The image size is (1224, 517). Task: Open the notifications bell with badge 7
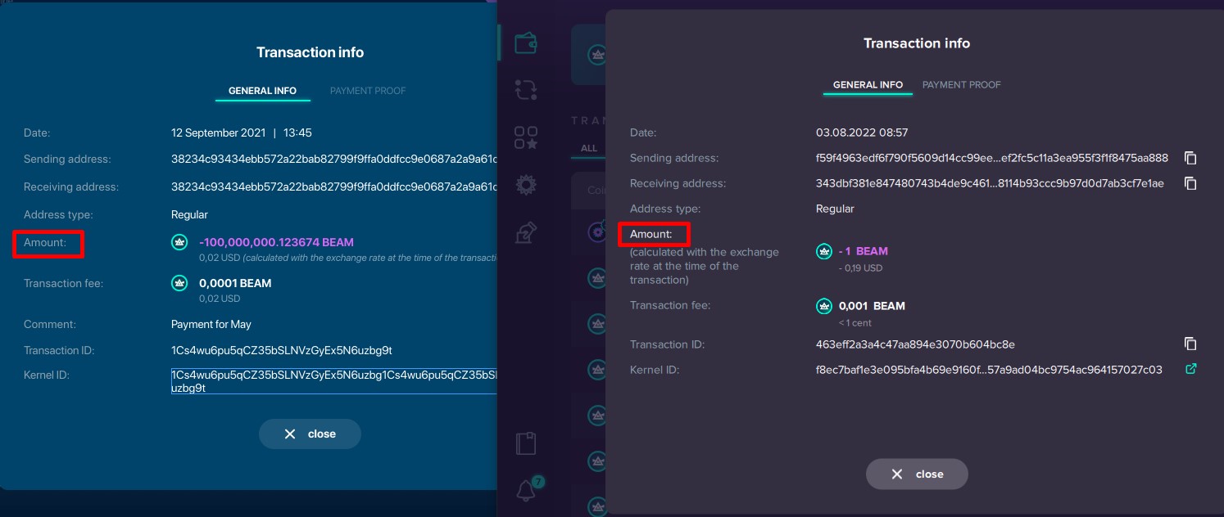(525, 489)
